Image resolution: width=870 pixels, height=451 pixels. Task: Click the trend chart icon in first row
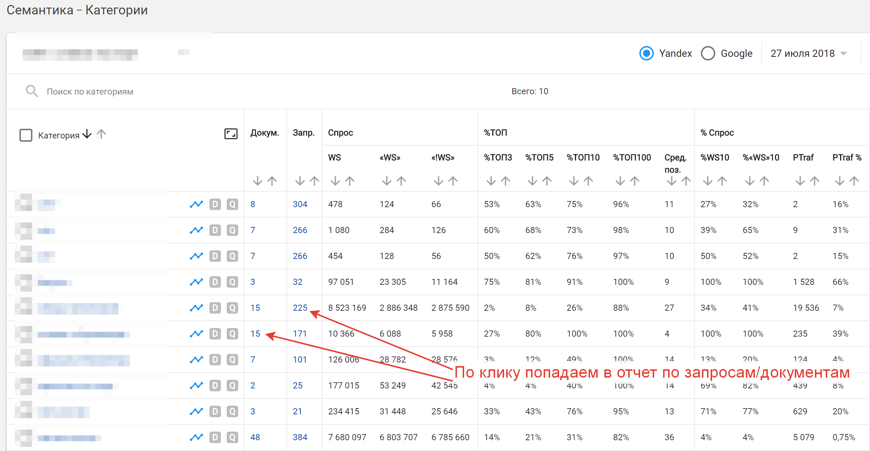pos(196,204)
